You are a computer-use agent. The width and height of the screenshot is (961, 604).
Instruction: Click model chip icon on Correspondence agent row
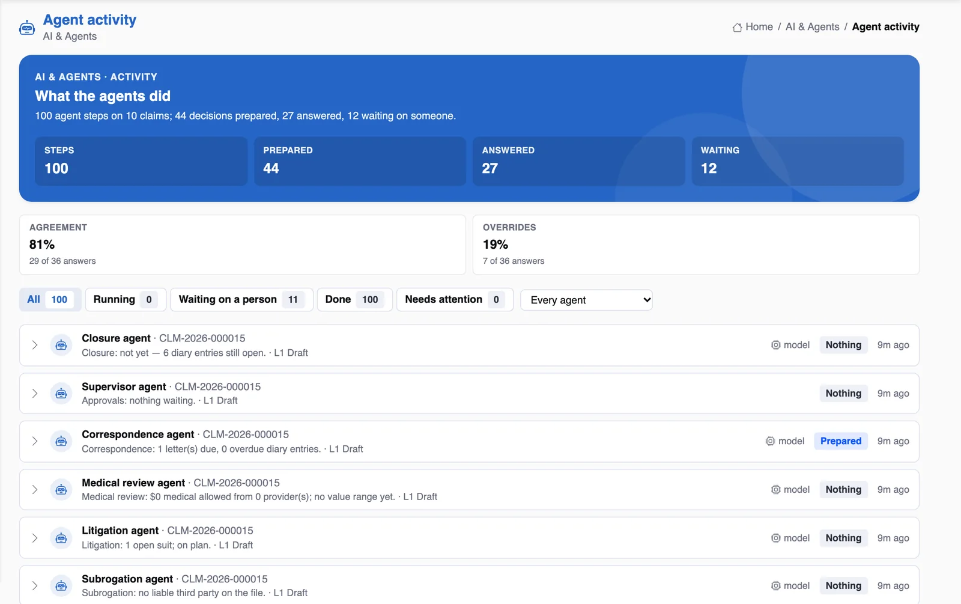[771, 441]
